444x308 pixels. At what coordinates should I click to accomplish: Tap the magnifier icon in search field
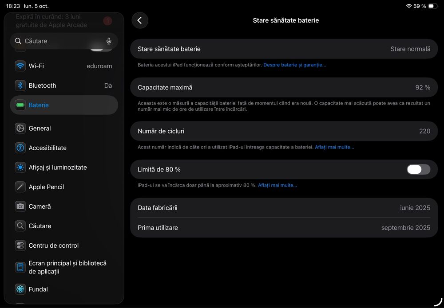(x=18, y=41)
